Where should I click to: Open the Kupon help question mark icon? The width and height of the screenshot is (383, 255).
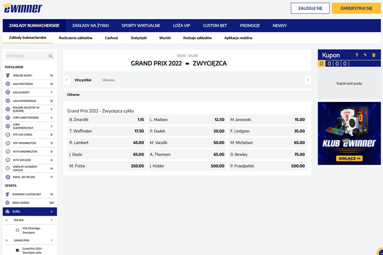click(x=357, y=55)
